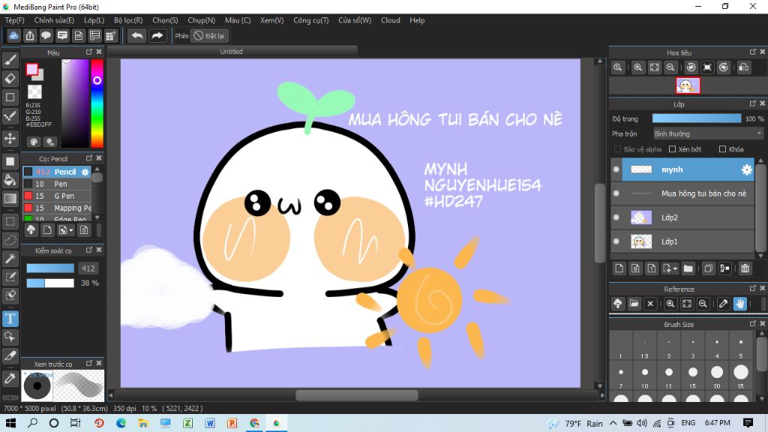Undock the Hoa tiêu navigator panel
The width and height of the screenshot is (768, 432).
[753, 52]
